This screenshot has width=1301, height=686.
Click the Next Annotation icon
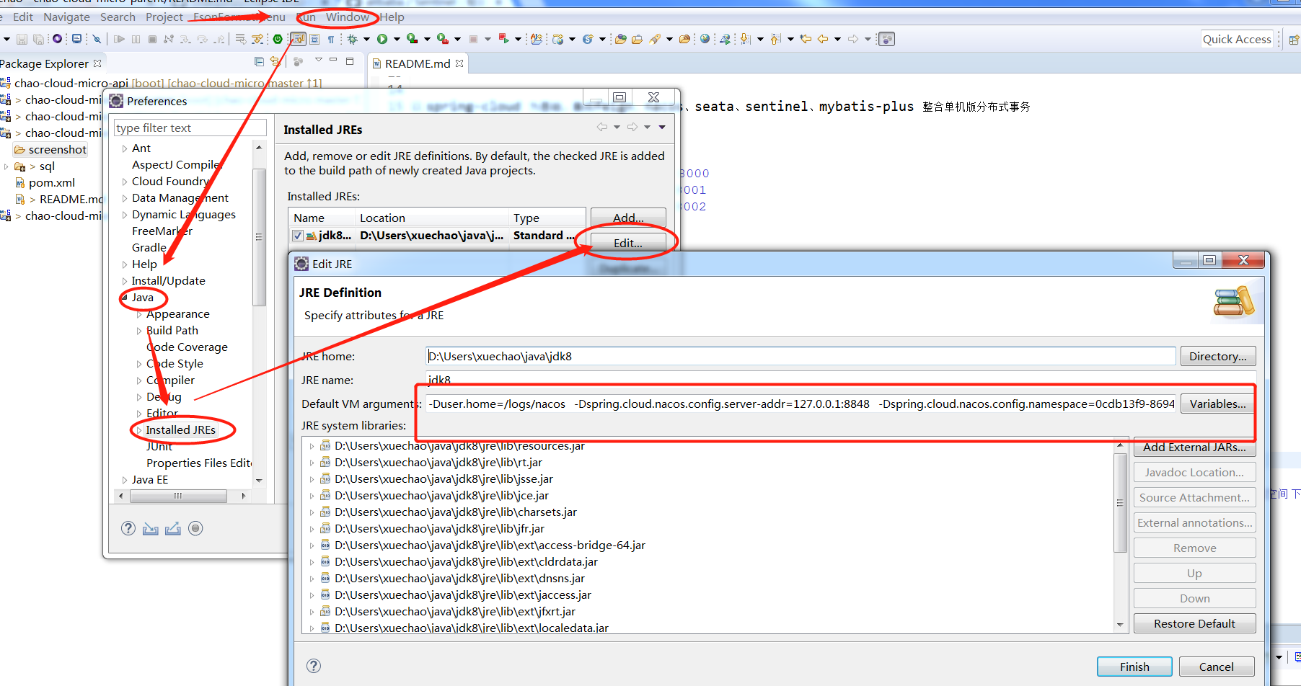(x=744, y=39)
